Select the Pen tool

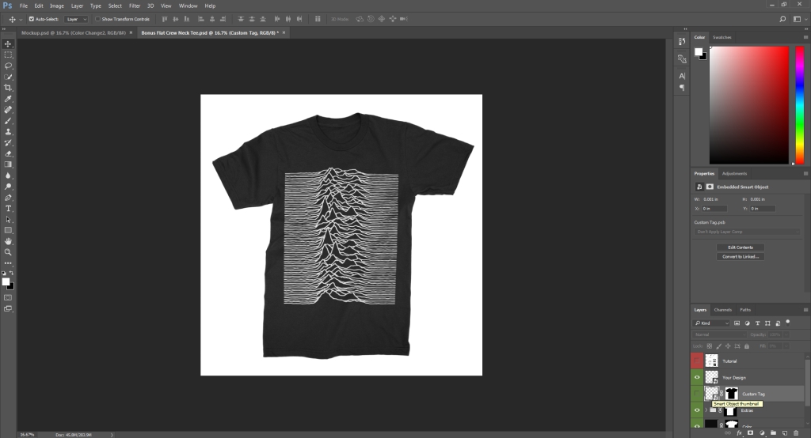pyautogui.click(x=8, y=198)
